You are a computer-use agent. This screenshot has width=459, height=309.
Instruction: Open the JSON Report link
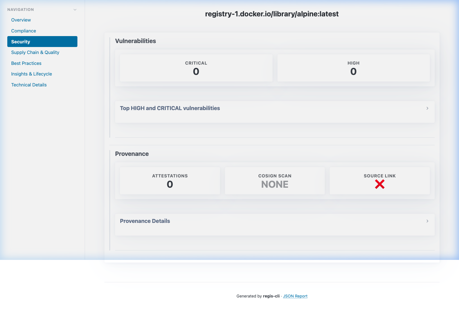pos(295,296)
